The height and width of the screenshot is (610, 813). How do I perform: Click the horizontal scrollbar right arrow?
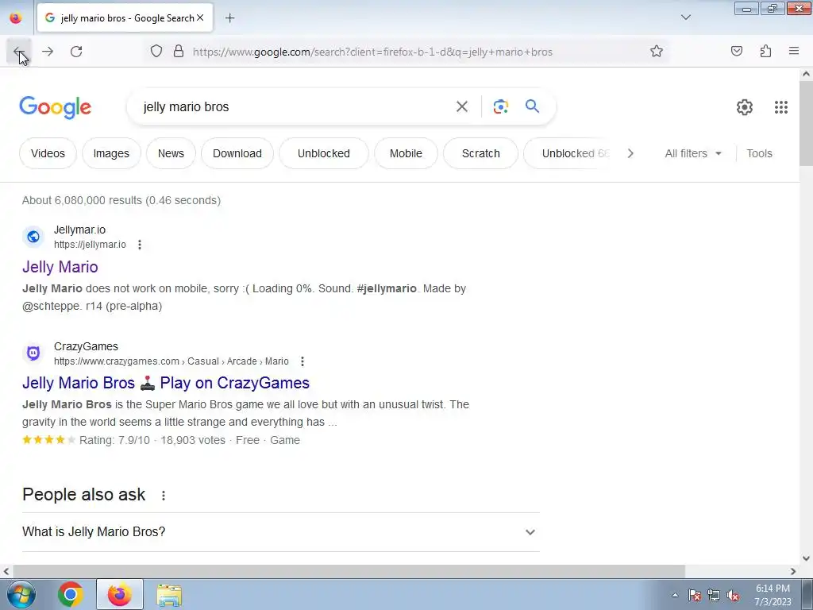click(x=793, y=571)
